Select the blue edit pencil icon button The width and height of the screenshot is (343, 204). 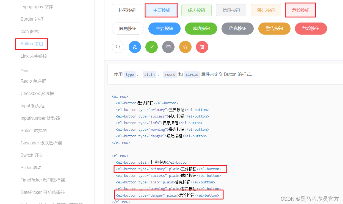pyautogui.click(x=135, y=47)
